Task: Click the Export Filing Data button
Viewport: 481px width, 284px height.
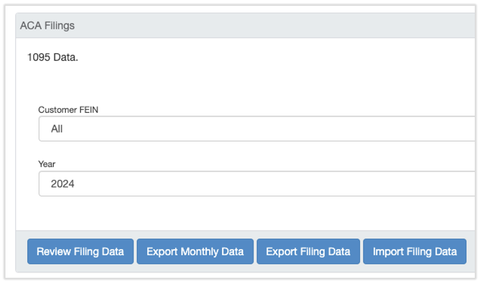Action: 308,251
